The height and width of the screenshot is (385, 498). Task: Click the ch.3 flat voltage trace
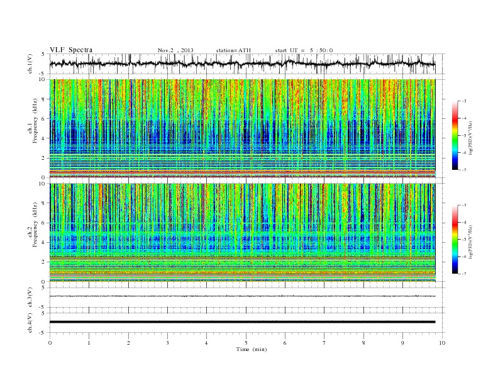(x=242, y=296)
